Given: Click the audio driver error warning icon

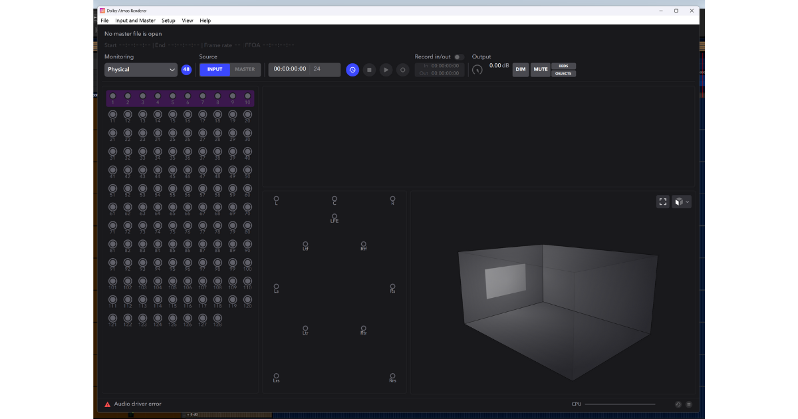Looking at the screenshot, I should tap(107, 404).
